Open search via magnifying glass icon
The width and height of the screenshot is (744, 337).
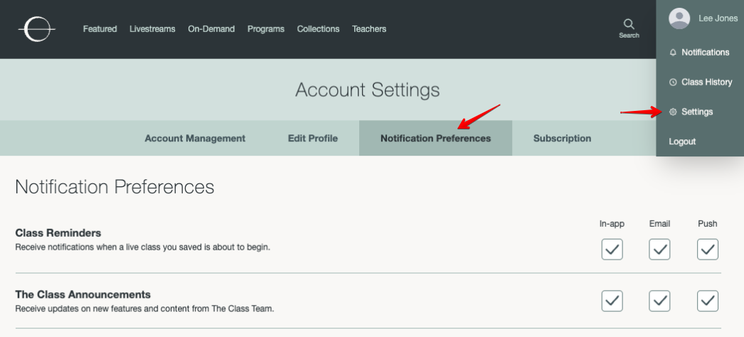click(x=629, y=24)
